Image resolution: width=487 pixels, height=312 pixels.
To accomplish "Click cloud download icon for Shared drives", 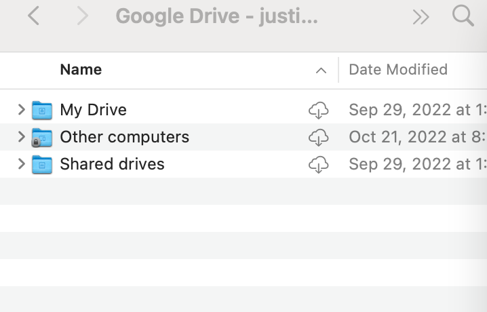I will coord(318,164).
